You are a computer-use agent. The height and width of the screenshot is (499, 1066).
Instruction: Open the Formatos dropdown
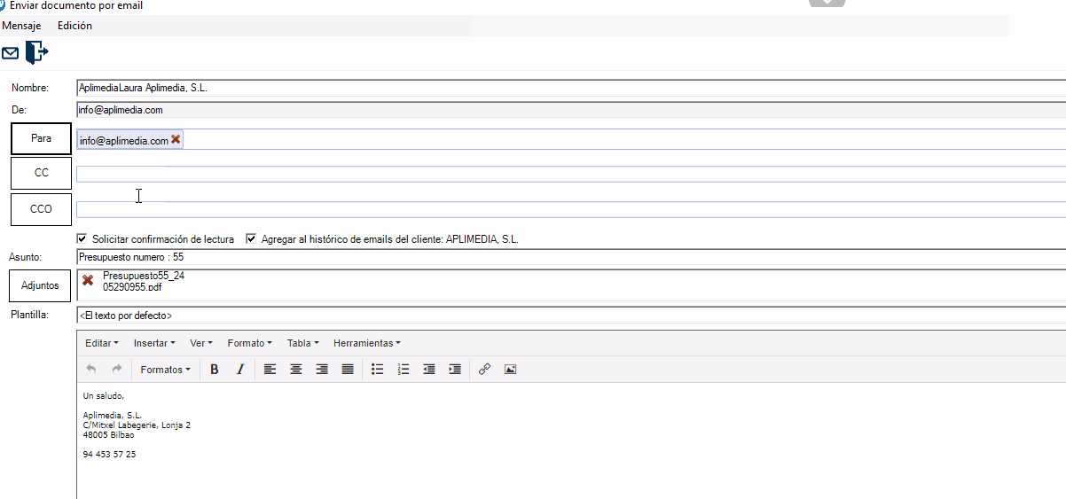point(165,370)
